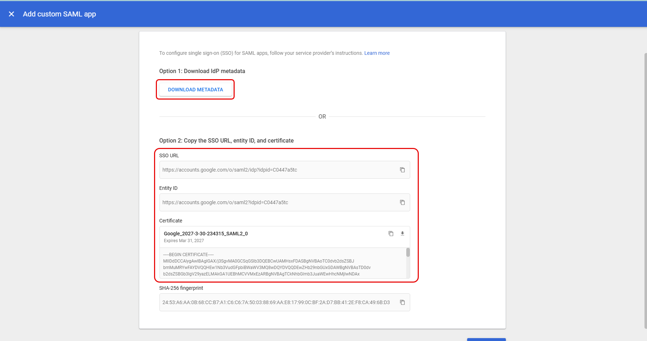This screenshot has height=341, width=647.
Task: Copy the SSO URL to clipboard
Action: click(402, 170)
